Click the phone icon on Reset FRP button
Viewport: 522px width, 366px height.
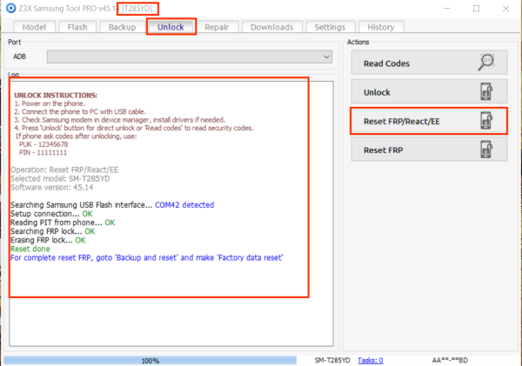[x=486, y=150]
